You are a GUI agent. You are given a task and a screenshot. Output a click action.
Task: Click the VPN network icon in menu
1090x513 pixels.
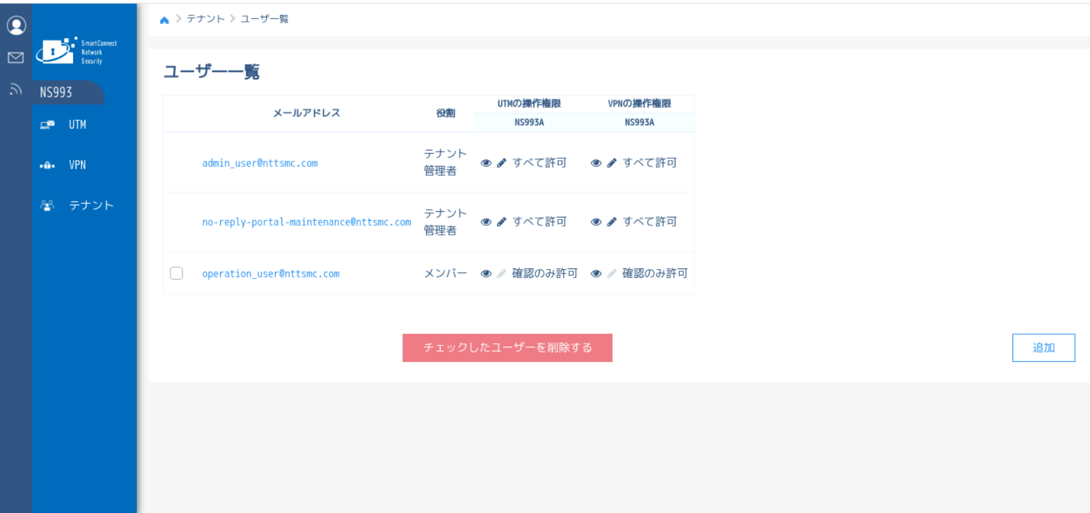click(47, 165)
